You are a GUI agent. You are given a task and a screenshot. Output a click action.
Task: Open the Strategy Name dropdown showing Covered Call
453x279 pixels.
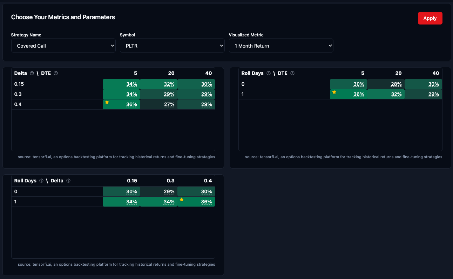tap(63, 46)
